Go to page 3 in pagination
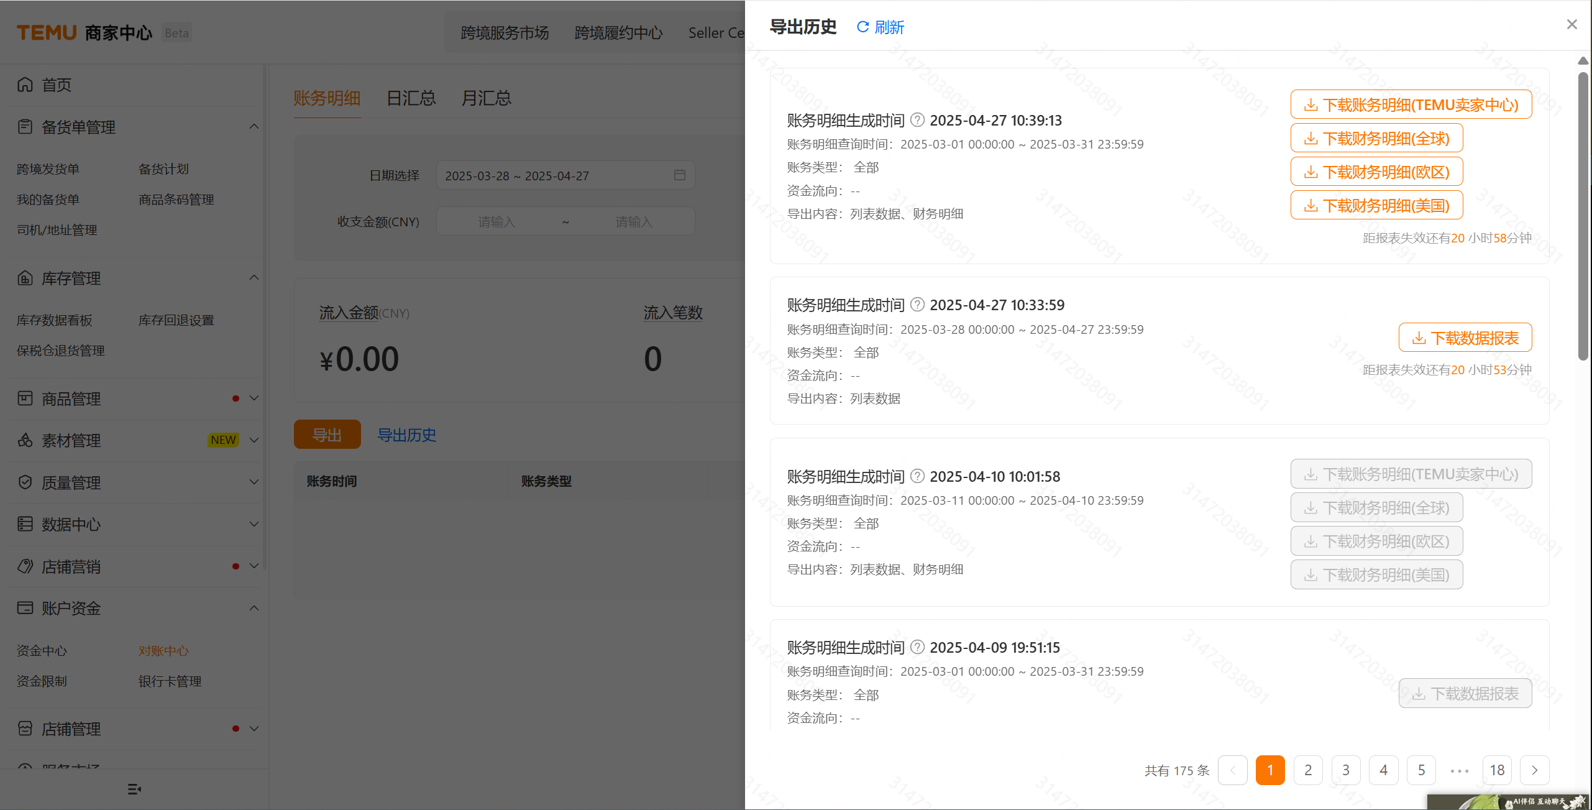 1345,770
